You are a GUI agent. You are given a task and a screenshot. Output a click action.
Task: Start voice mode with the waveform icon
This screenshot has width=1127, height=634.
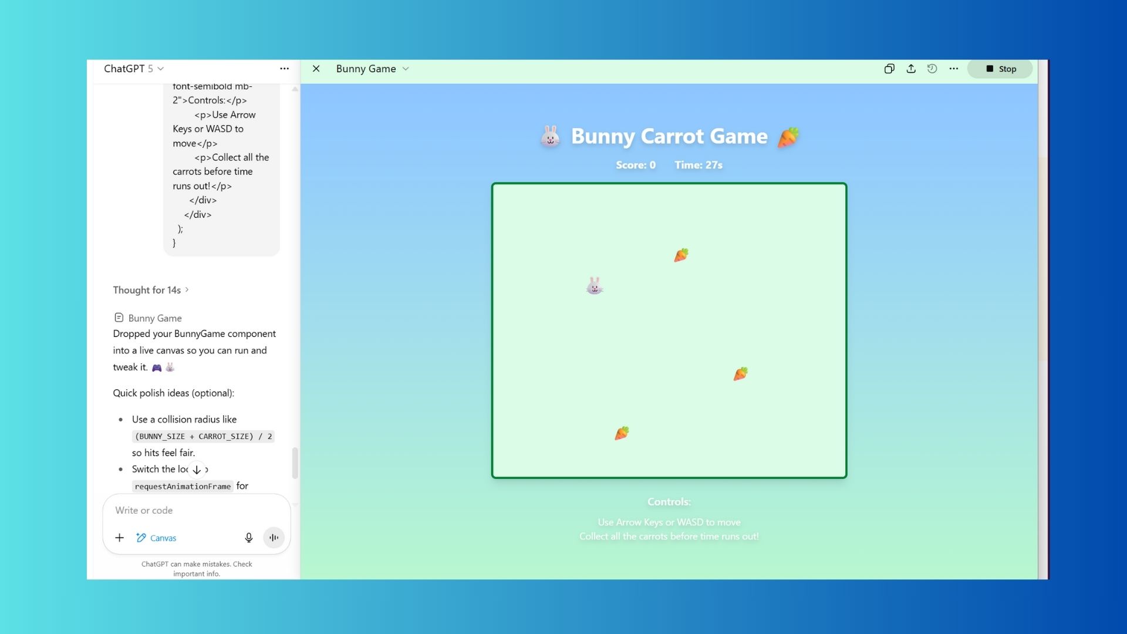[x=274, y=537]
